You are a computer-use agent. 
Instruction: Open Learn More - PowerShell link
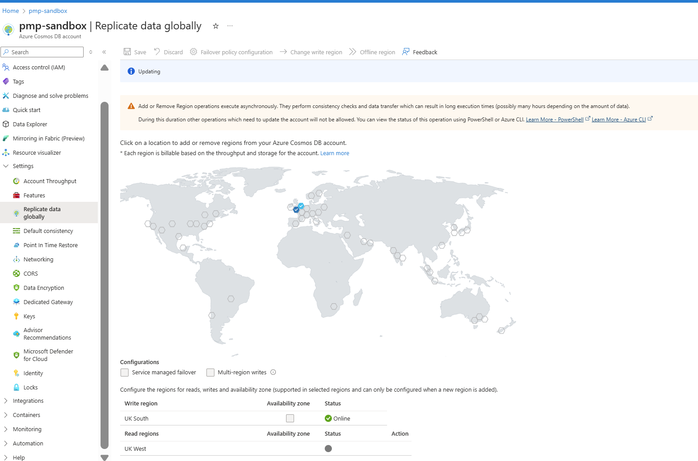[x=555, y=120]
